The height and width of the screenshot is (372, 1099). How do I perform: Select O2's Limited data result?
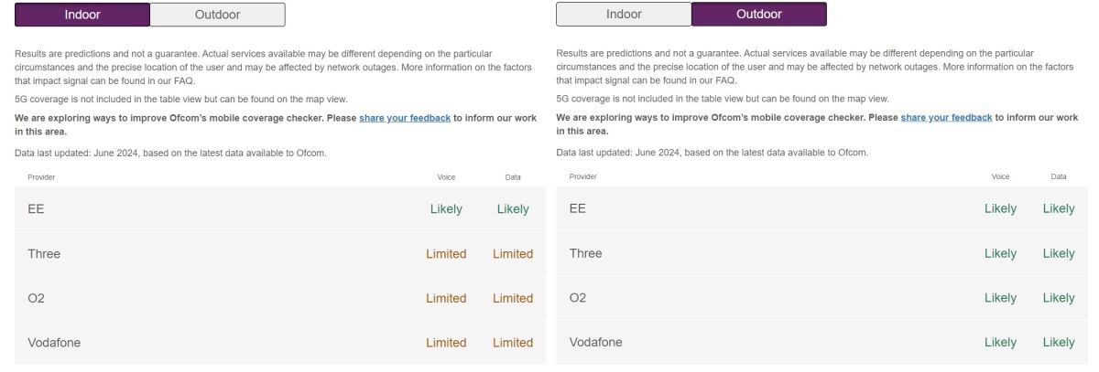point(513,299)
